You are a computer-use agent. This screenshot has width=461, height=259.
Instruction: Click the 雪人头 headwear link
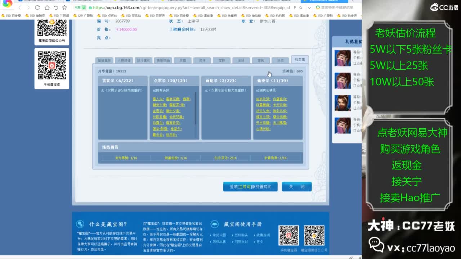158,99
